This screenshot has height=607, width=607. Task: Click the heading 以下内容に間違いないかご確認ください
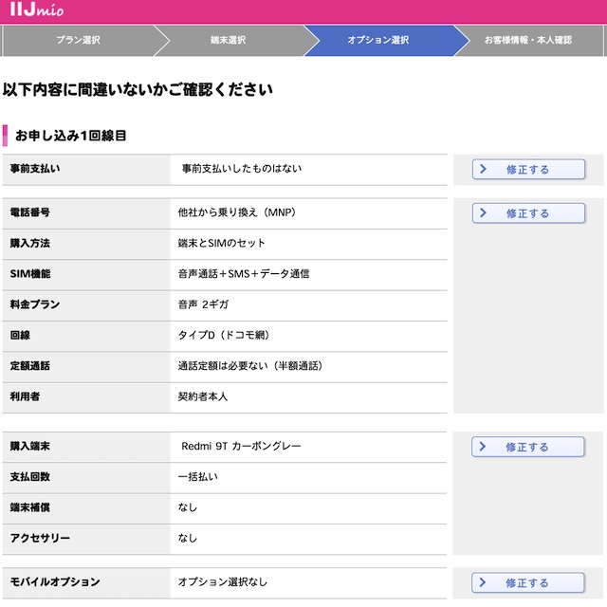click(138, 90)
